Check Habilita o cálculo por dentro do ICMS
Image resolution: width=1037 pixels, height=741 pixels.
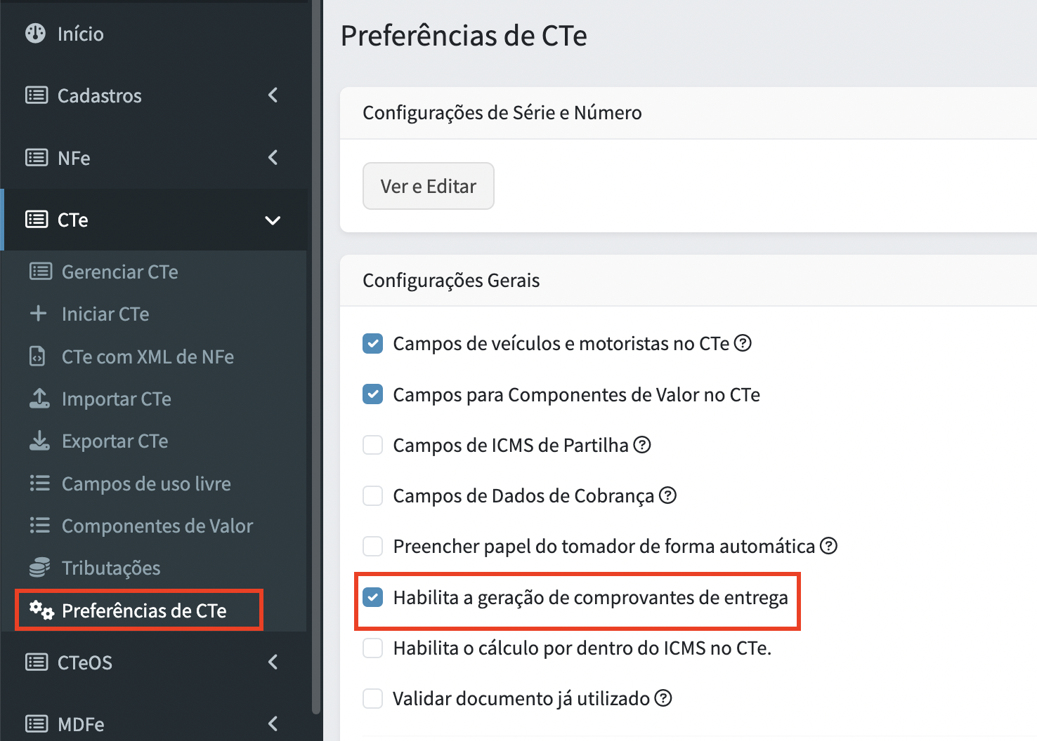(373, 648)
